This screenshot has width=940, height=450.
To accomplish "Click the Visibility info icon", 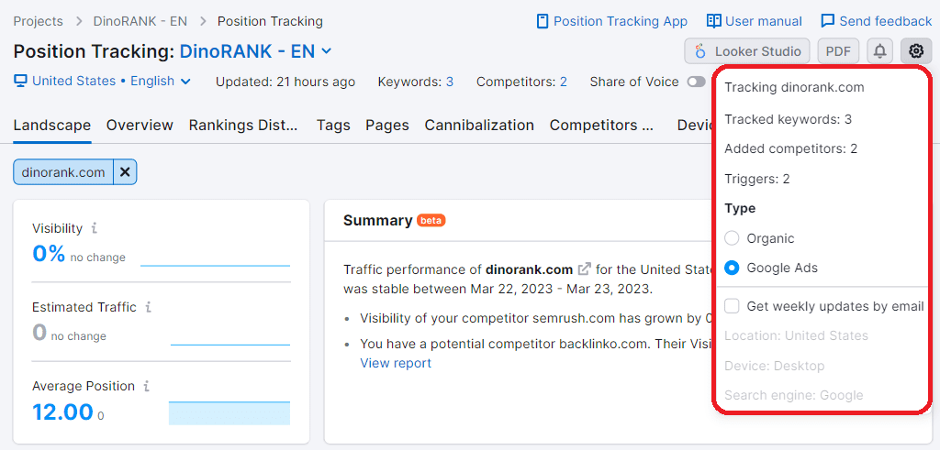I will pyautogui.click(x=95, y=228).
